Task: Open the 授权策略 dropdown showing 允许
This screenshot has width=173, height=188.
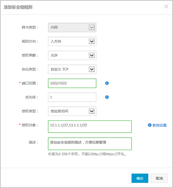Action: (72, 55)
